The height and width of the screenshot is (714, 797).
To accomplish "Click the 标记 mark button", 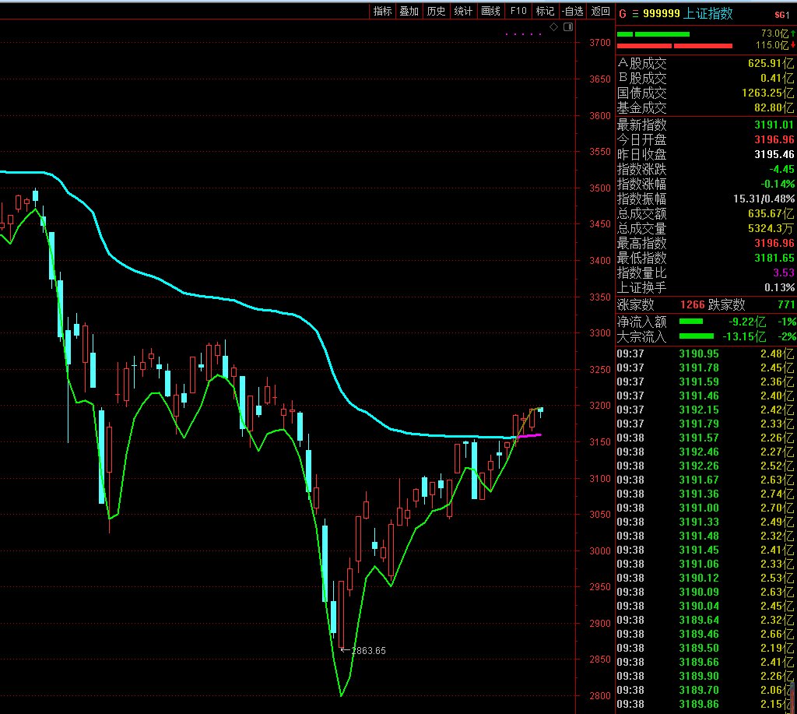I will pyautogui.click(x=545, y=11).
